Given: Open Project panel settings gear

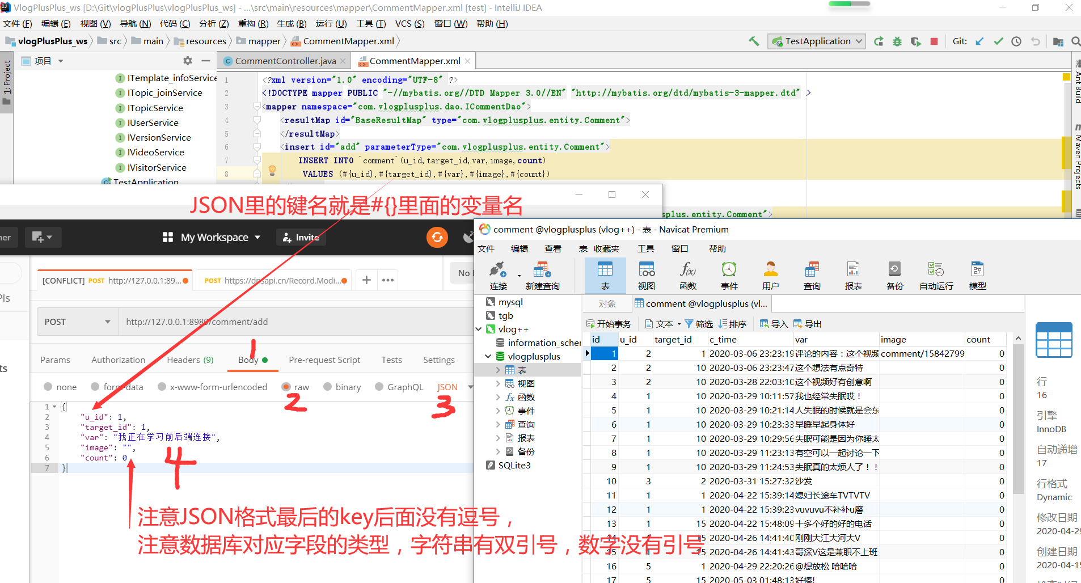Looking at the screenshot, I should [188, 61].
